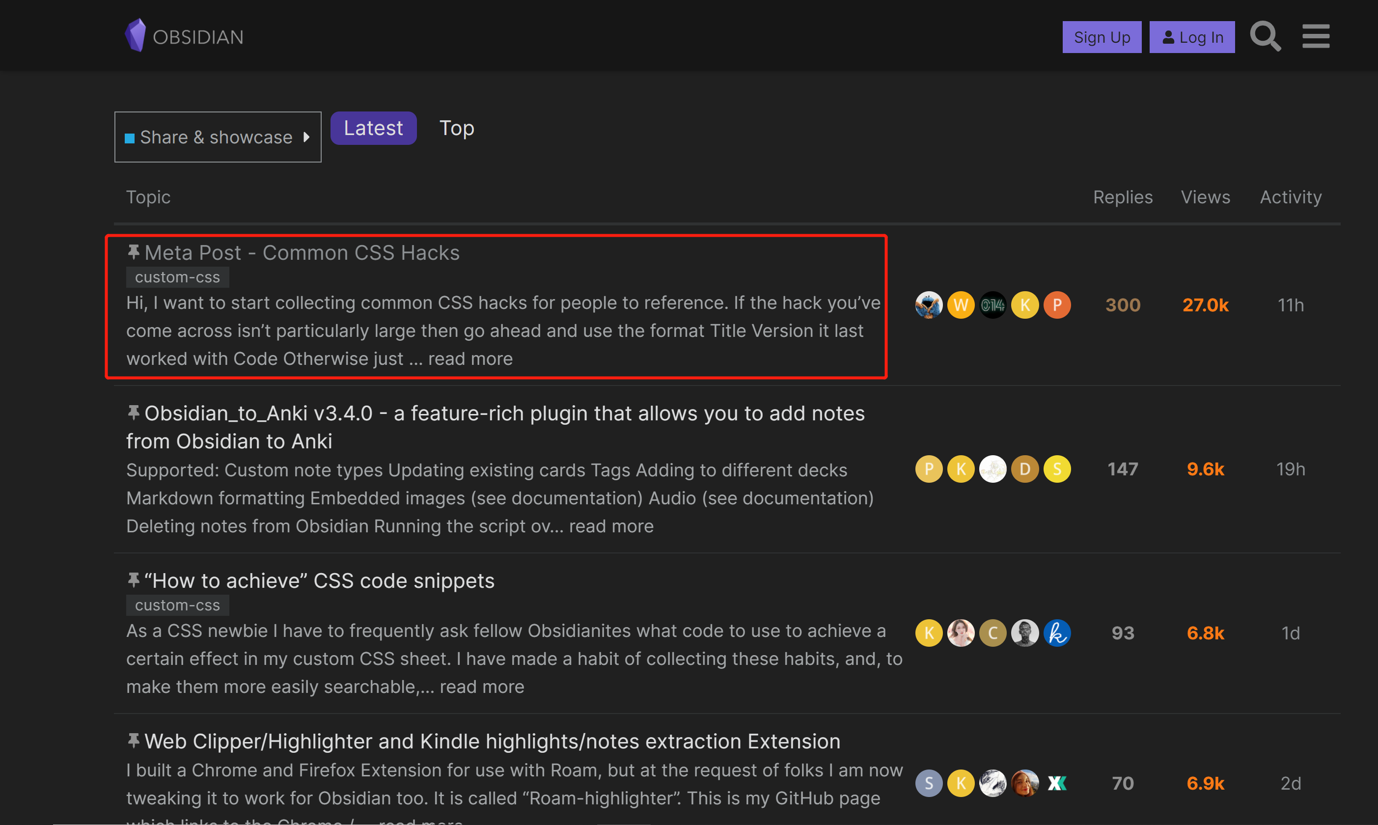The height and width of the screenshot is (825, 1378).
Task: Click 300 replies count for Meta Post
Action: pos(1123,304)
